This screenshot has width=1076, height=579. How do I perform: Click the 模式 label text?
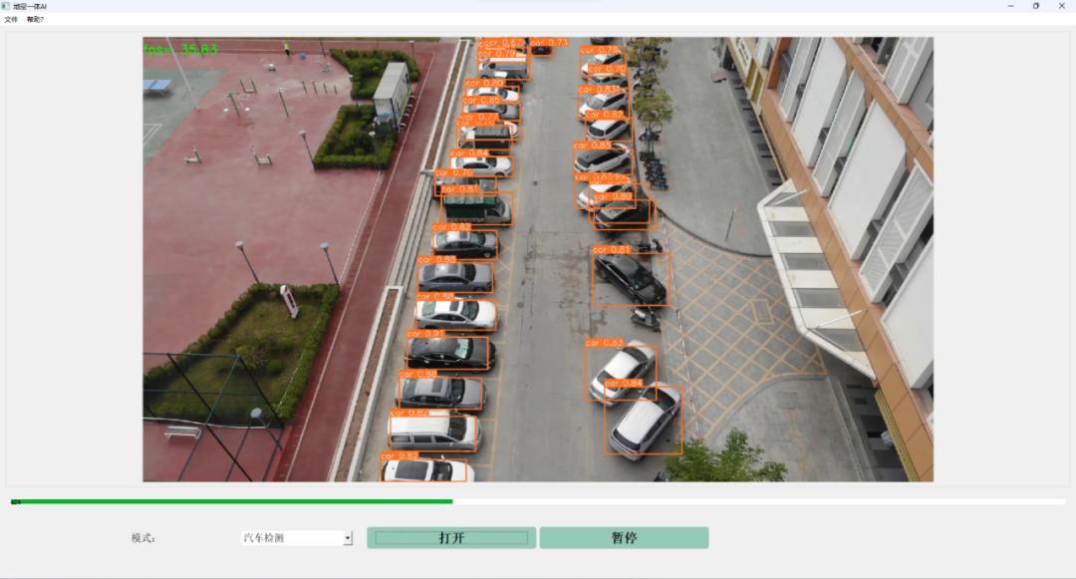point(143,538)
